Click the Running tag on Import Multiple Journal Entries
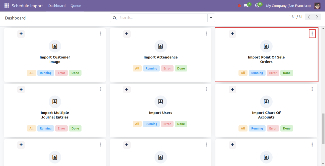 [46, 128]
